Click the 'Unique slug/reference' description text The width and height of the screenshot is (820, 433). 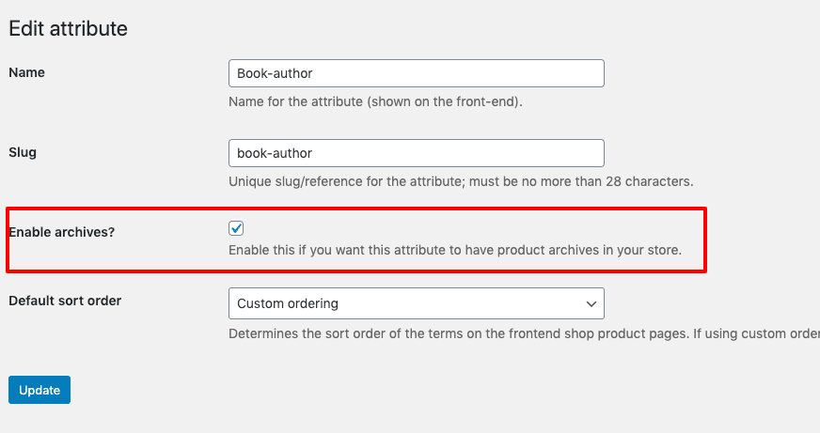pos(461,181)
